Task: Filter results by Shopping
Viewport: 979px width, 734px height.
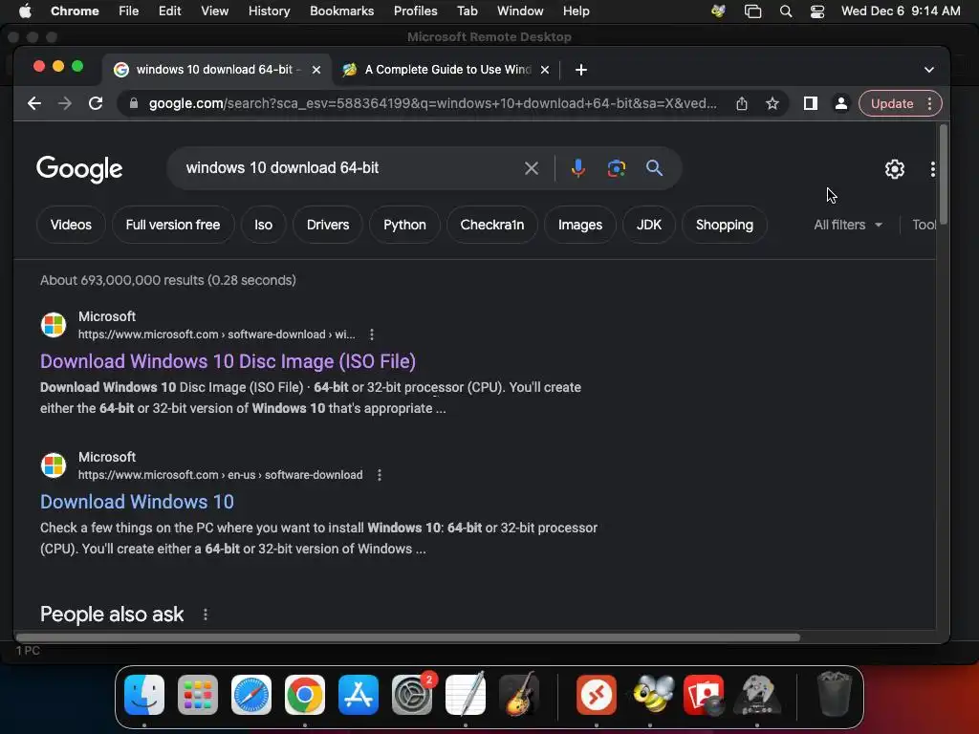Action: tap(725, 225)
